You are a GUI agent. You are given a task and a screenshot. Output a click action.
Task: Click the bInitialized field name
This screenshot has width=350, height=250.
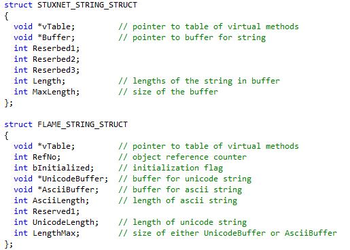click(61, 168)
